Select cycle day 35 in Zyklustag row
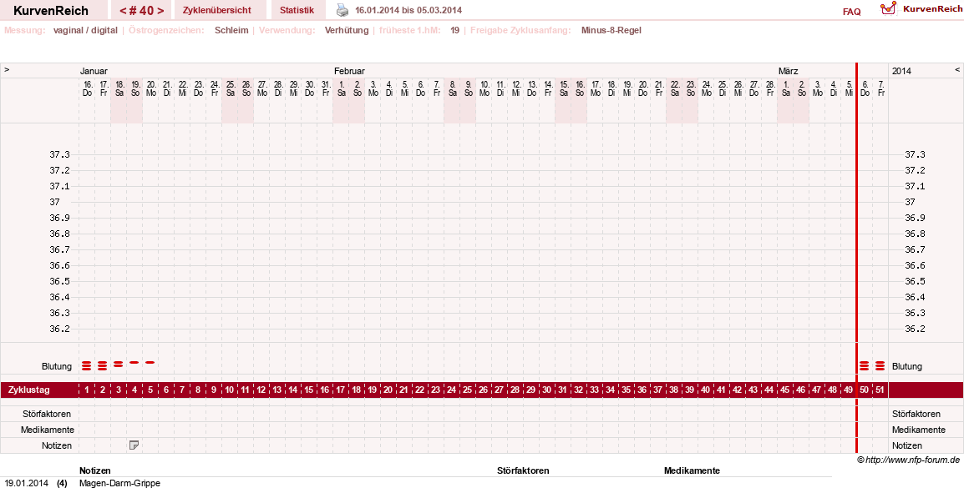Image resolution: width=964 pixels, height=503 pixels. 626,390
